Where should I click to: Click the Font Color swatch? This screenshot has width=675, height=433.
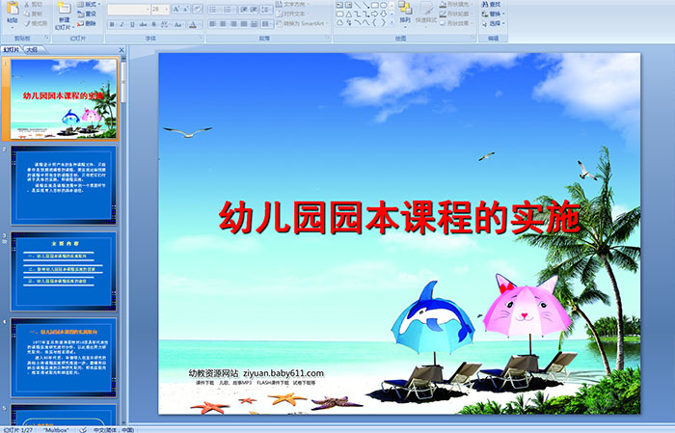tap(193, 24)
